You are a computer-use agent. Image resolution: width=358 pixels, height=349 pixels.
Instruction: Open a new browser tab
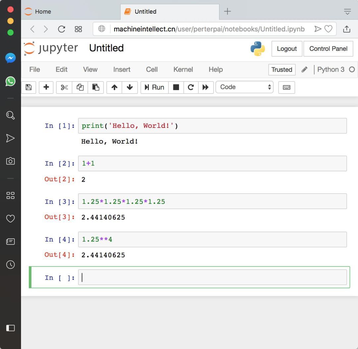(x=227, y=11)
